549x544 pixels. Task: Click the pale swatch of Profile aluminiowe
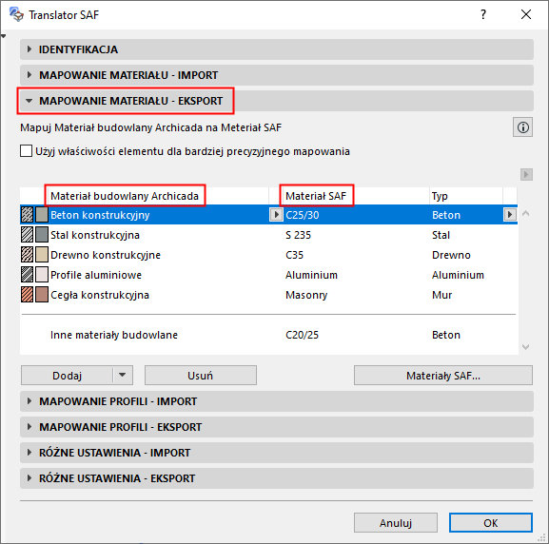tap(42, 275)
